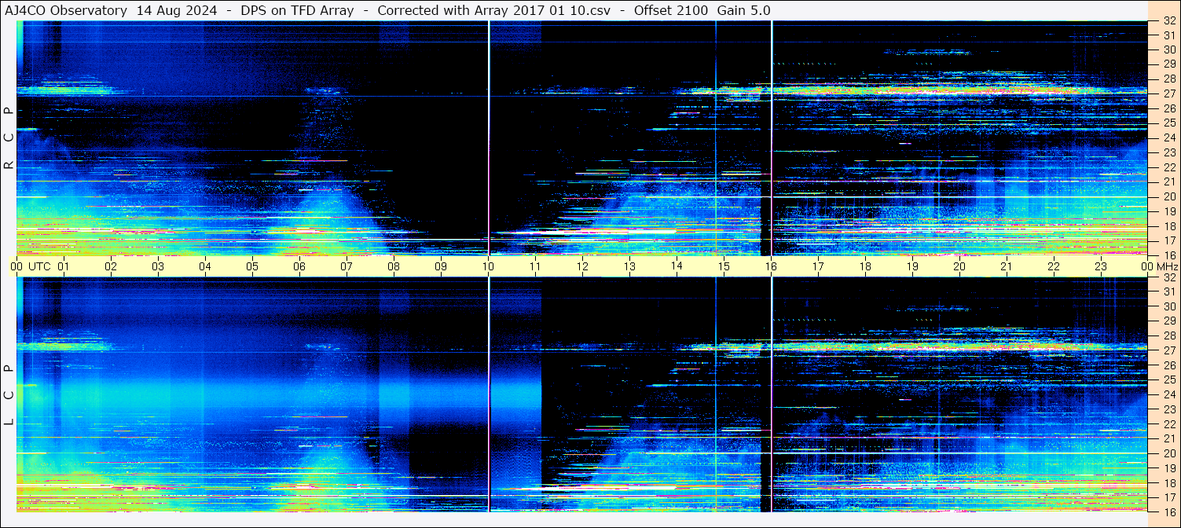Select hour marker "12" on time axis

pos(582,266)
